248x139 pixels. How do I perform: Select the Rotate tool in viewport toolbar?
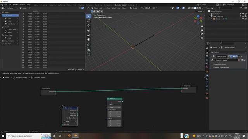(x=89, y=30)
